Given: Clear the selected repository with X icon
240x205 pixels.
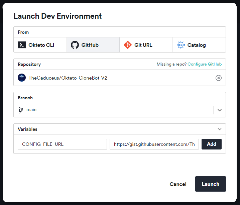Looking at the screenshot, I should 218,78.
